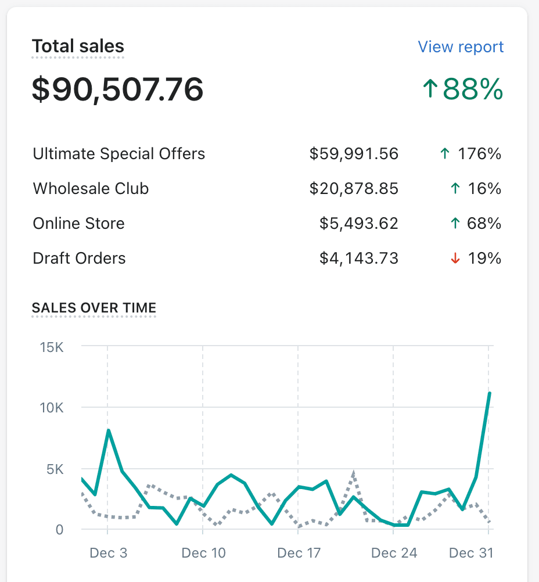Click the red down arrow beside 19%

click(x=455, y=258)
